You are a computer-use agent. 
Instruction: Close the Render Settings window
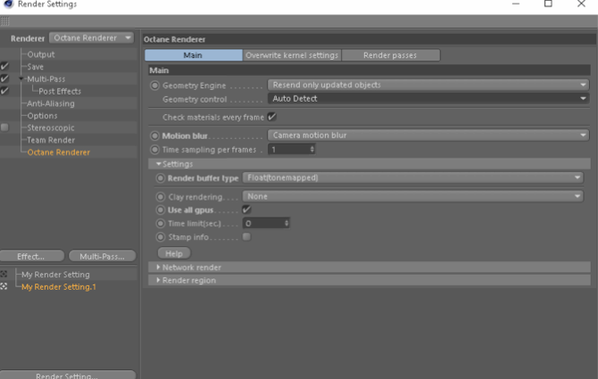tap(581, 4)
